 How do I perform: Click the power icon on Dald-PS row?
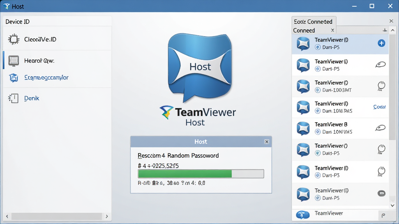pyautogui.click(x=381, y=149)
